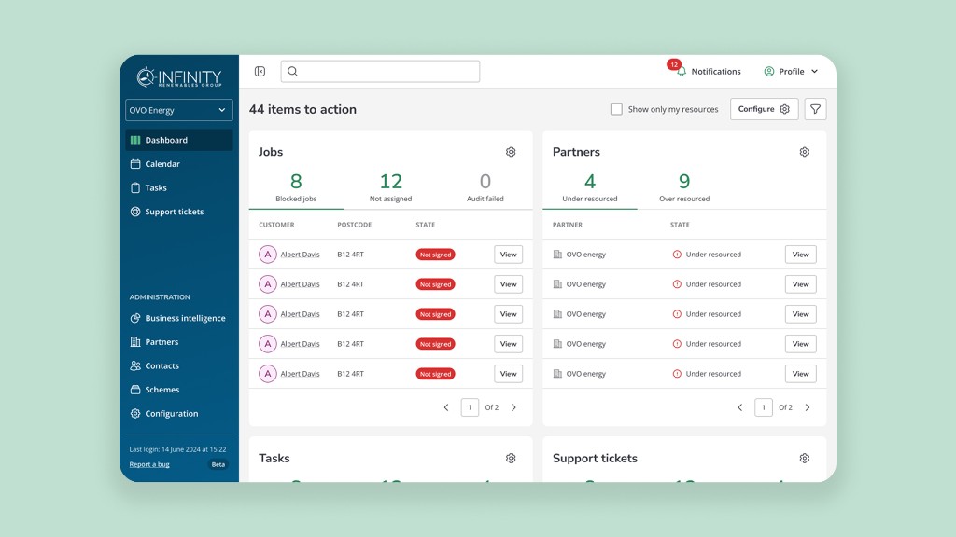This screenshot has height=537, width=956.
Task: Expand the Profile dropdown chevron
Action: [x=814, y=71]
